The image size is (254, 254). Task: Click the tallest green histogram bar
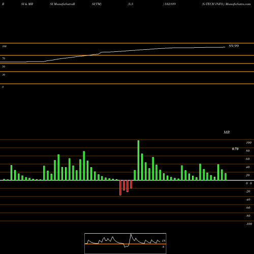pyautogui.click(x=138, y=160)
